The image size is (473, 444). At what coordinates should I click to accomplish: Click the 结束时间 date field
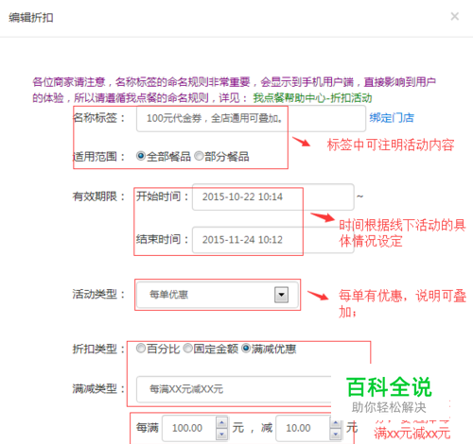coord(273,240)
